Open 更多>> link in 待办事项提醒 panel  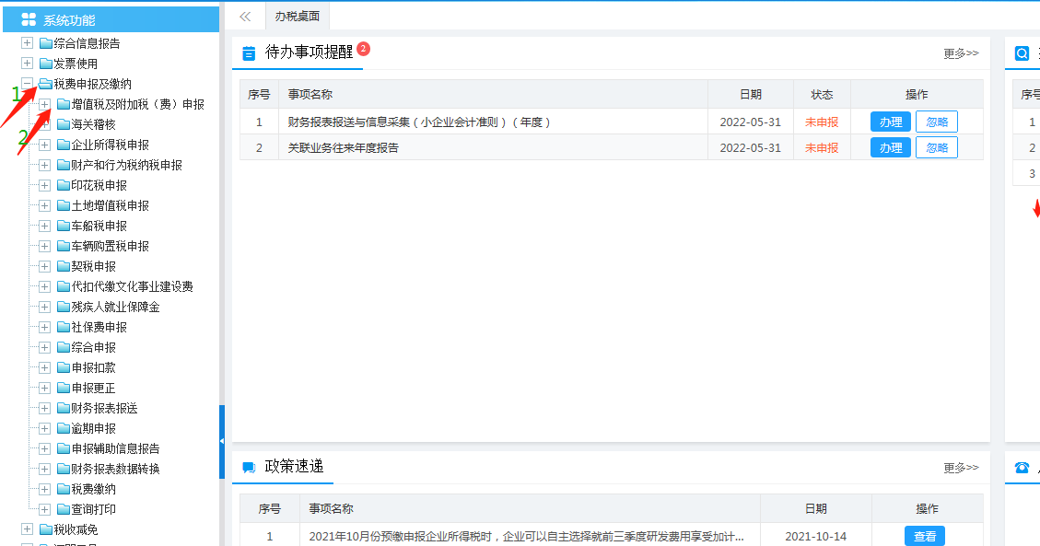961,53
